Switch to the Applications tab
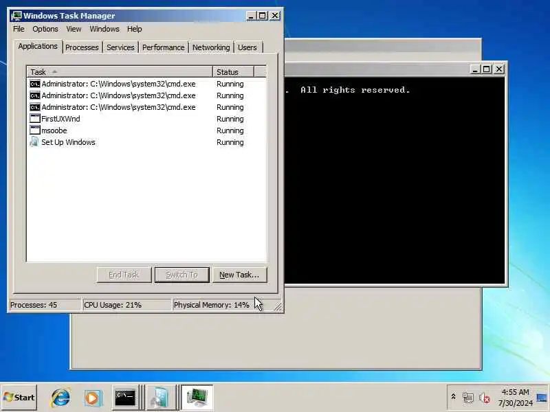The image size is (550, 412). click(38, 46)
